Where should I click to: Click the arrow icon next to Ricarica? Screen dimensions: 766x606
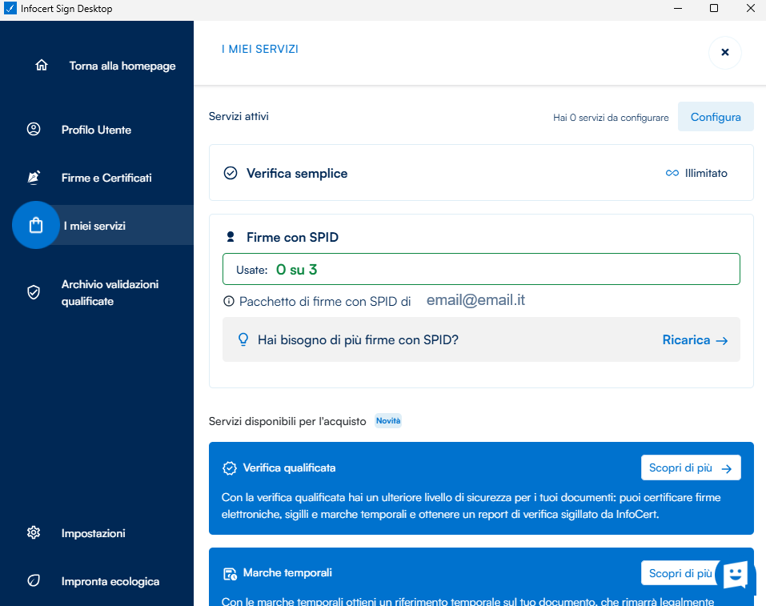[722, 341]
